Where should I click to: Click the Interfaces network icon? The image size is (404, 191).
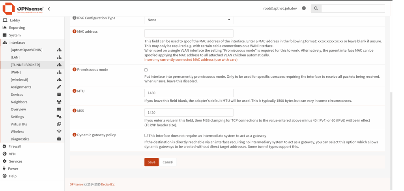(x=5, y=43)
